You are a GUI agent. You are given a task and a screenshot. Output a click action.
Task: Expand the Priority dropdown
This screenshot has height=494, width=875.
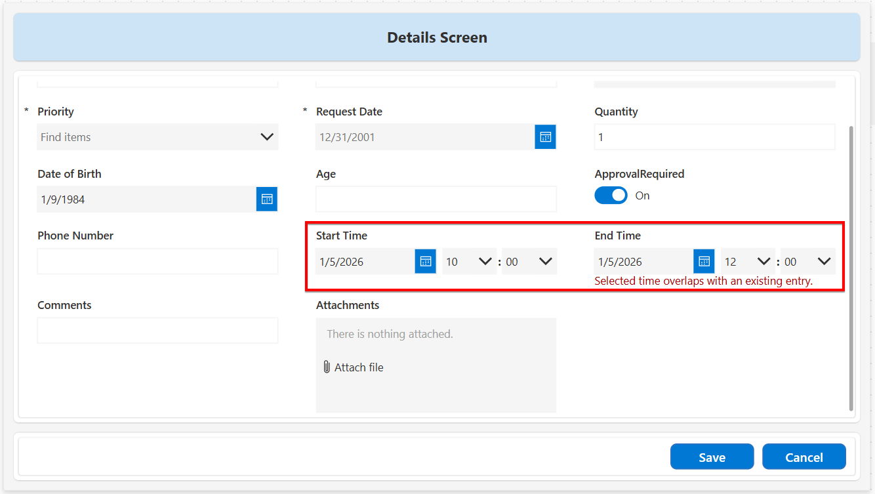coord(266,137)
